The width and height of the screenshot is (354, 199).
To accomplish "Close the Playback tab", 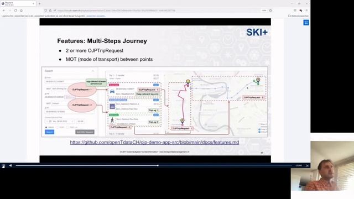I will (33, 4).
